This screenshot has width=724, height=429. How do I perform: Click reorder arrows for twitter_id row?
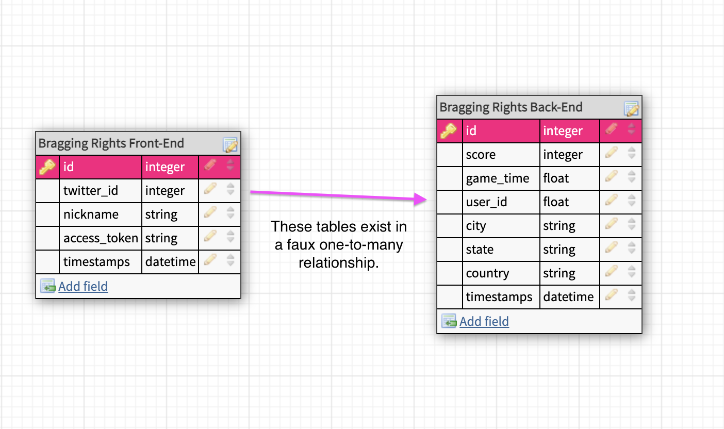[x=231, y=189]
